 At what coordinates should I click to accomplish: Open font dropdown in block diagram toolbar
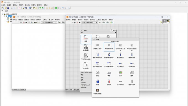(49, 22)
